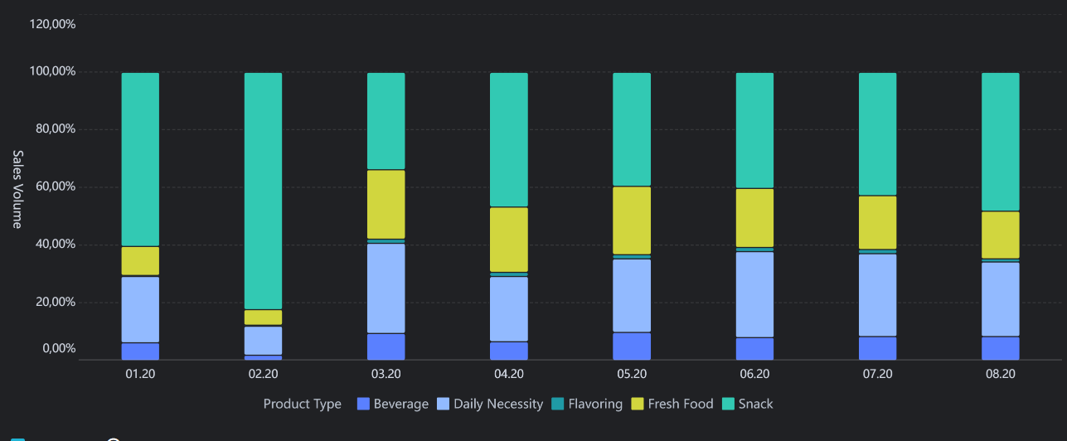Click the Snack legend label text
Screen dimensions: 1067x441
(x=755, y=405)
